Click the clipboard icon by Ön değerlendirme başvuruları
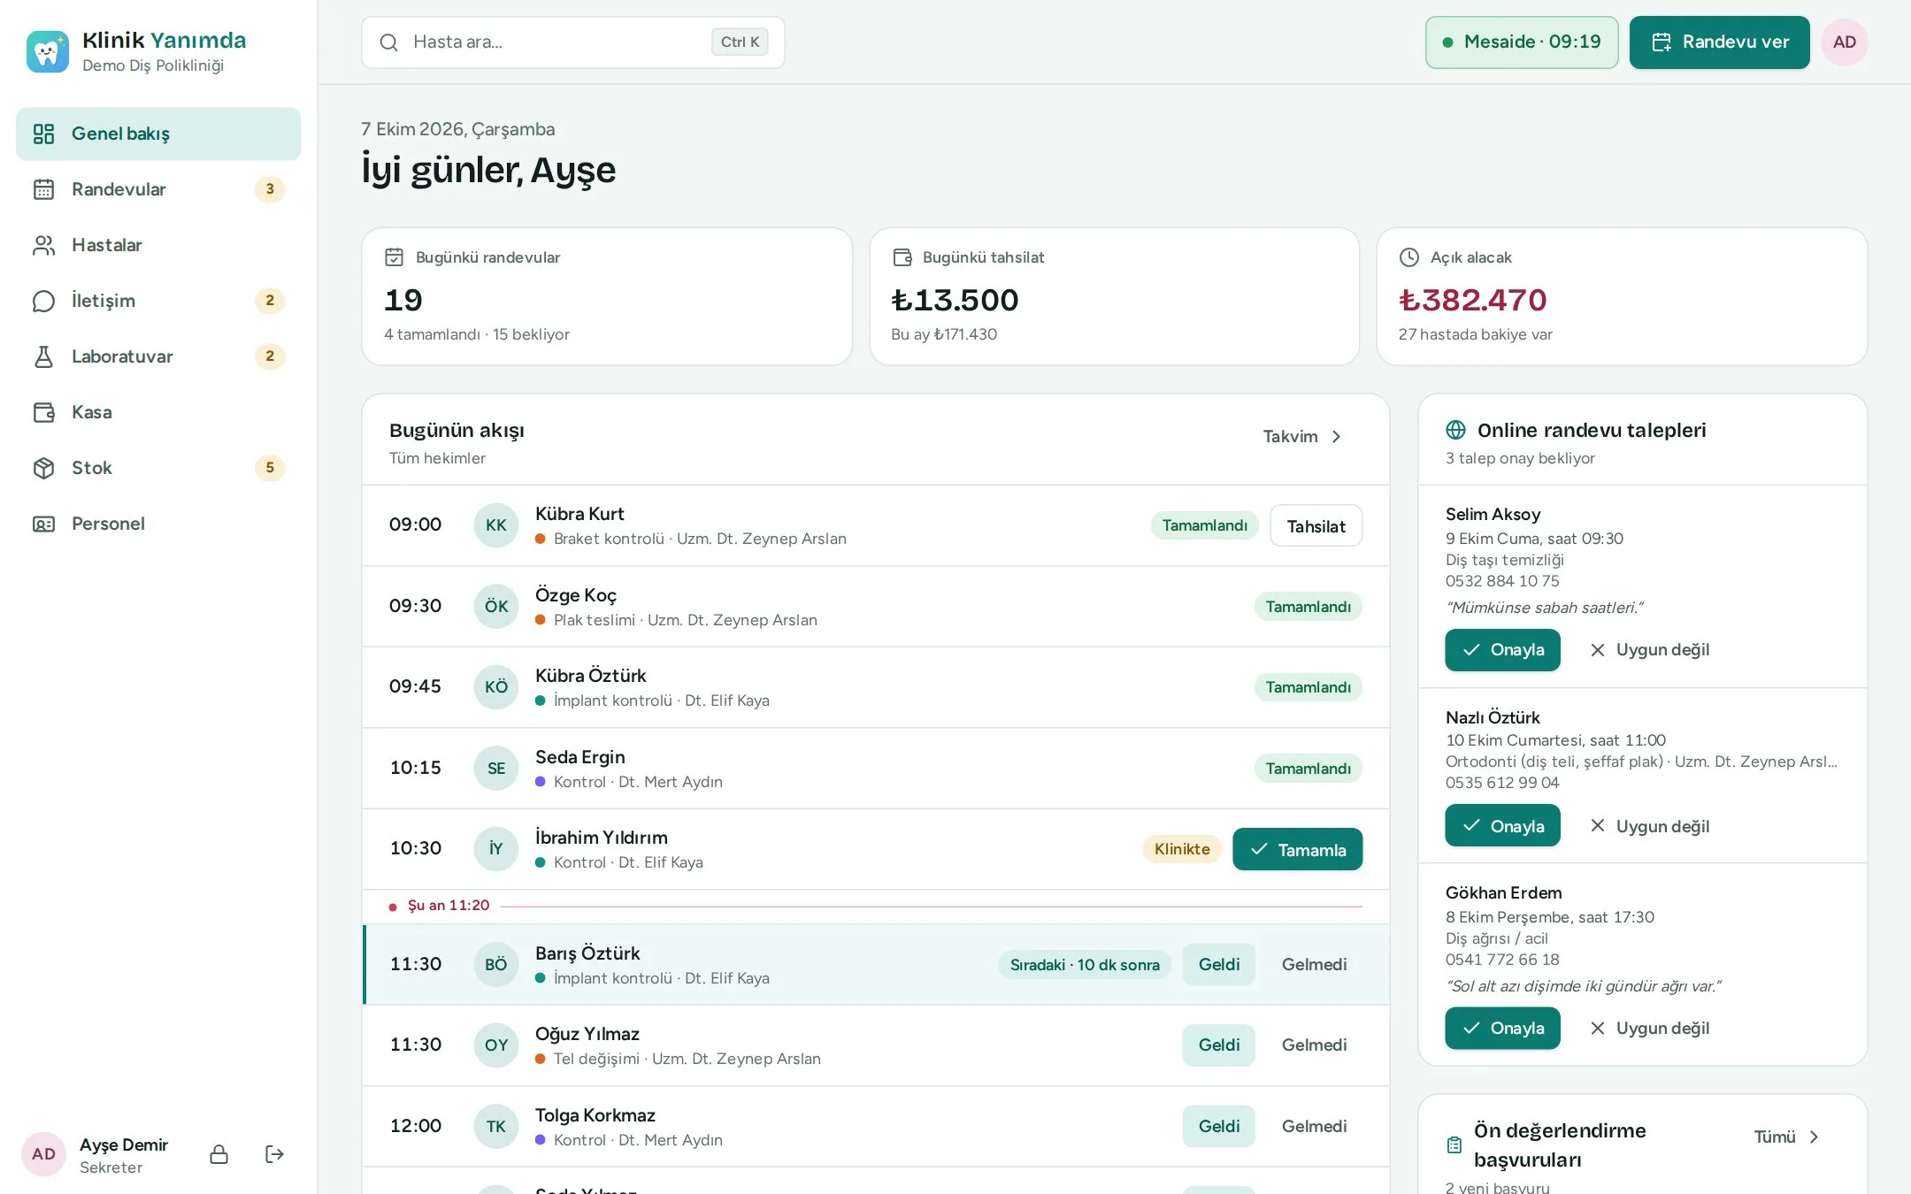Image resolution: width=1911 pixels, height=1194 pixels. coord(1454,1145)
